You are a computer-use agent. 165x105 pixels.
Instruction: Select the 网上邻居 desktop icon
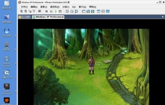pyautogui.click(x=7, y=33)
